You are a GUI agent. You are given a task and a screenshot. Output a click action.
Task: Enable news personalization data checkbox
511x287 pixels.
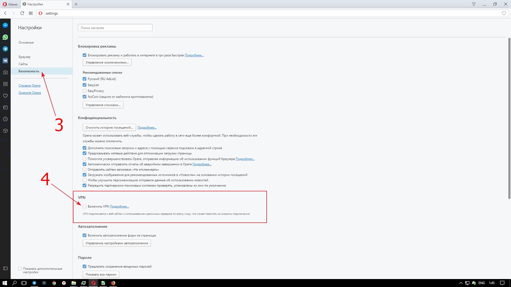pos(85,180)
